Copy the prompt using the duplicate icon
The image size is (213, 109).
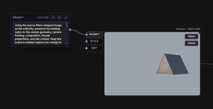pyautogui.click(x=59, y=18)
